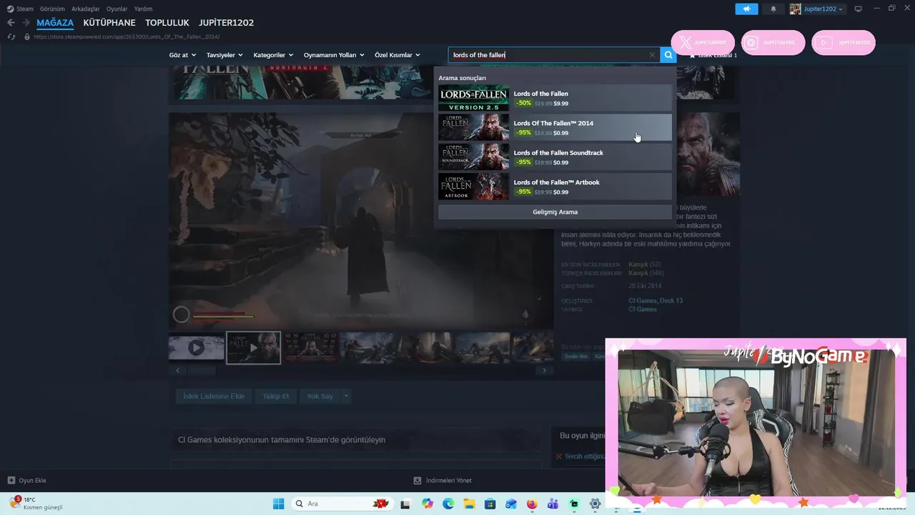Open the CI Games, Deck 13 developer link
The width and height of the screenshot is (915, 515).
click(656, 300)
